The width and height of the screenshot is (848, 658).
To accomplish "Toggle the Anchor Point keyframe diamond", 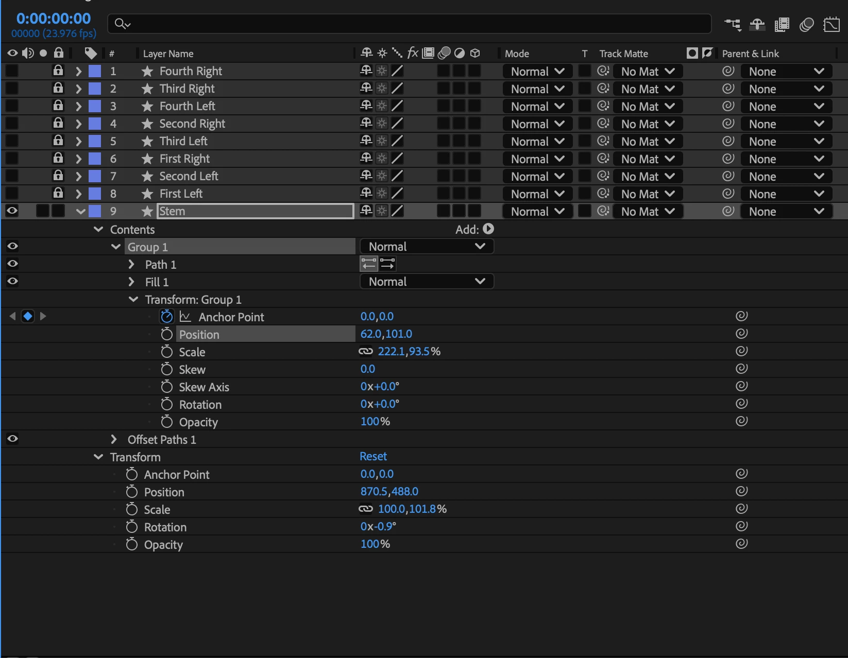I will click(28, 316).
